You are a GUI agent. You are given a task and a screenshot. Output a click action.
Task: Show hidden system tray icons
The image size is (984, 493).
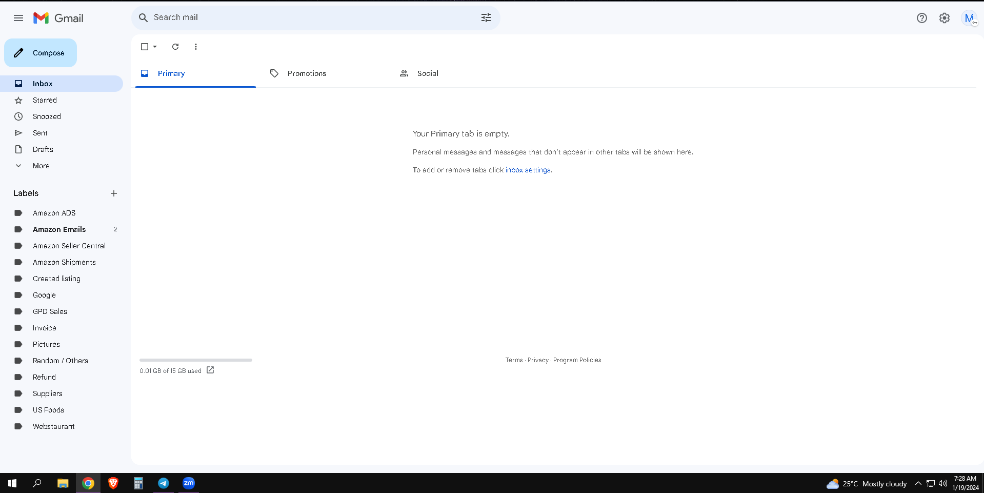point(918,483)
